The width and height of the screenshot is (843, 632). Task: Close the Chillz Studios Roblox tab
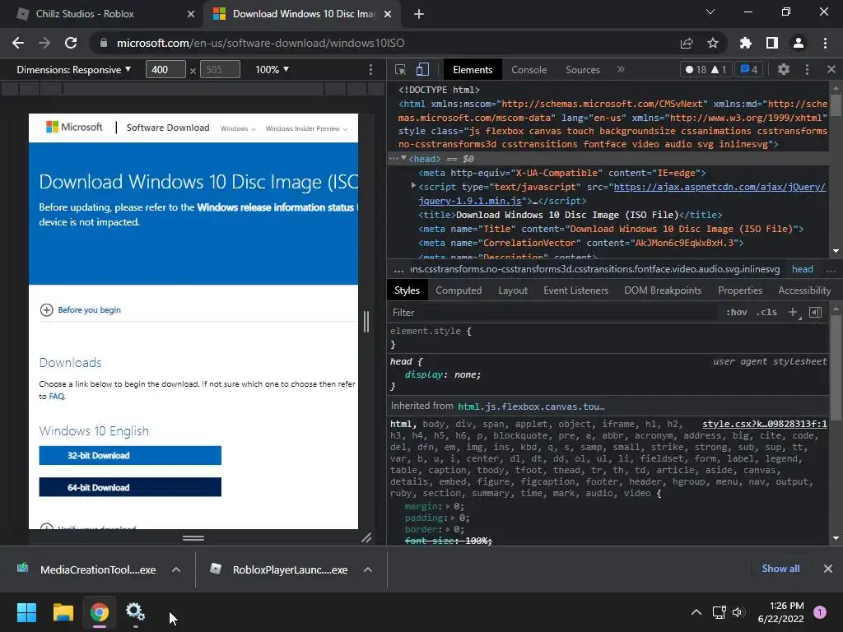click(x=191, y=14)
